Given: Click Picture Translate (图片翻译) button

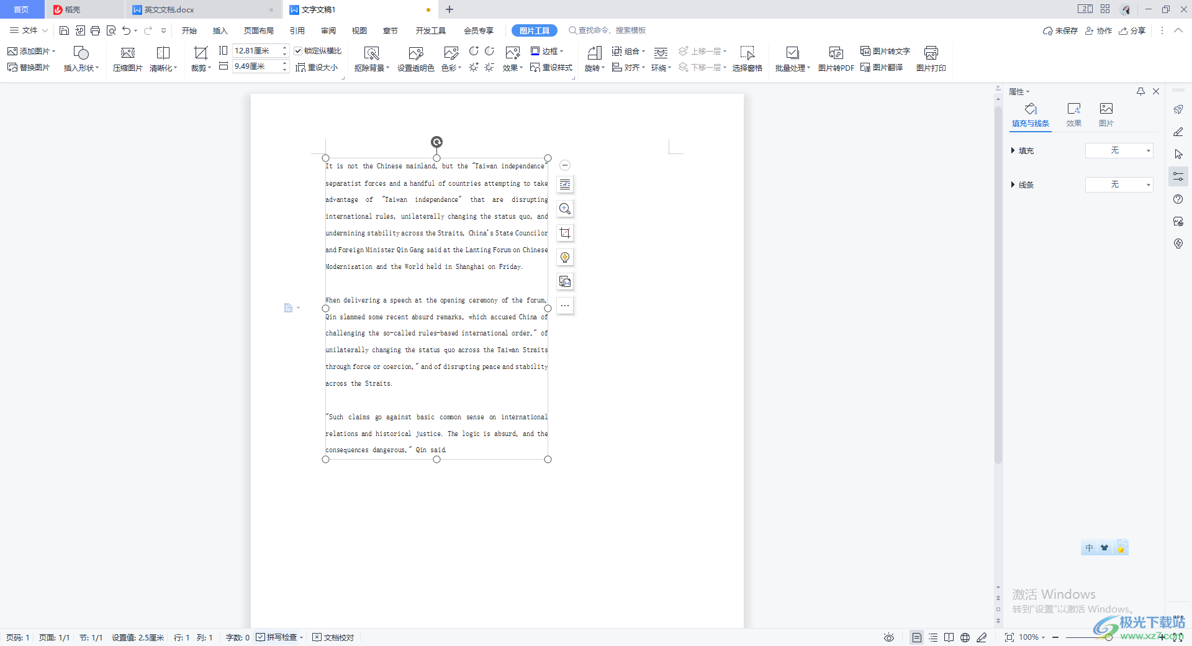Looking at the screenshot, I should coord(882,68).
